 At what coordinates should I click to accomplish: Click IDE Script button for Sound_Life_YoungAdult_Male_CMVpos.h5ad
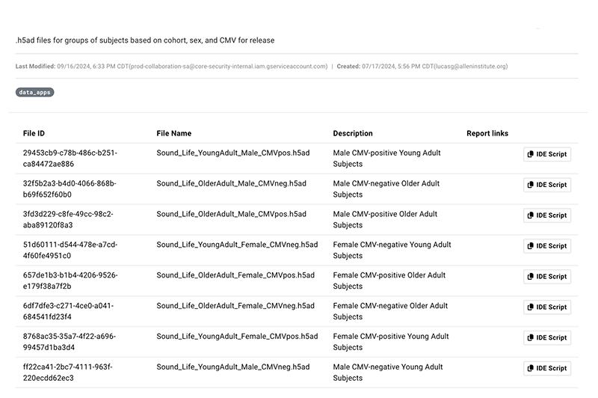546,154
